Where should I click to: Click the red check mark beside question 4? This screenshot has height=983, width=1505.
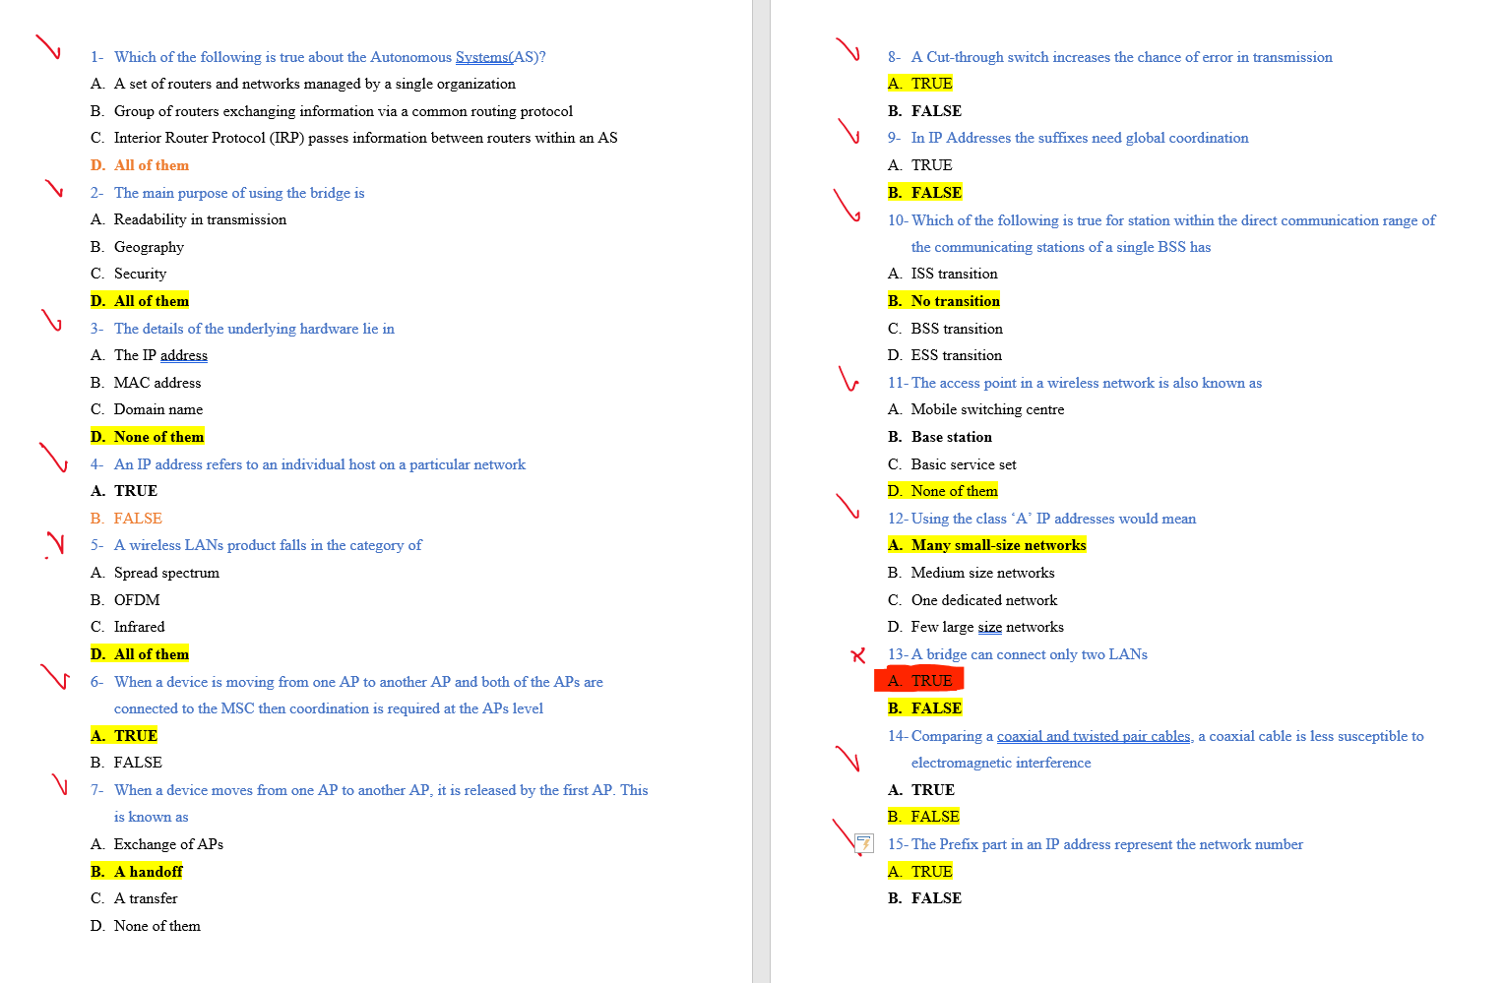click(x=54, y=458)
